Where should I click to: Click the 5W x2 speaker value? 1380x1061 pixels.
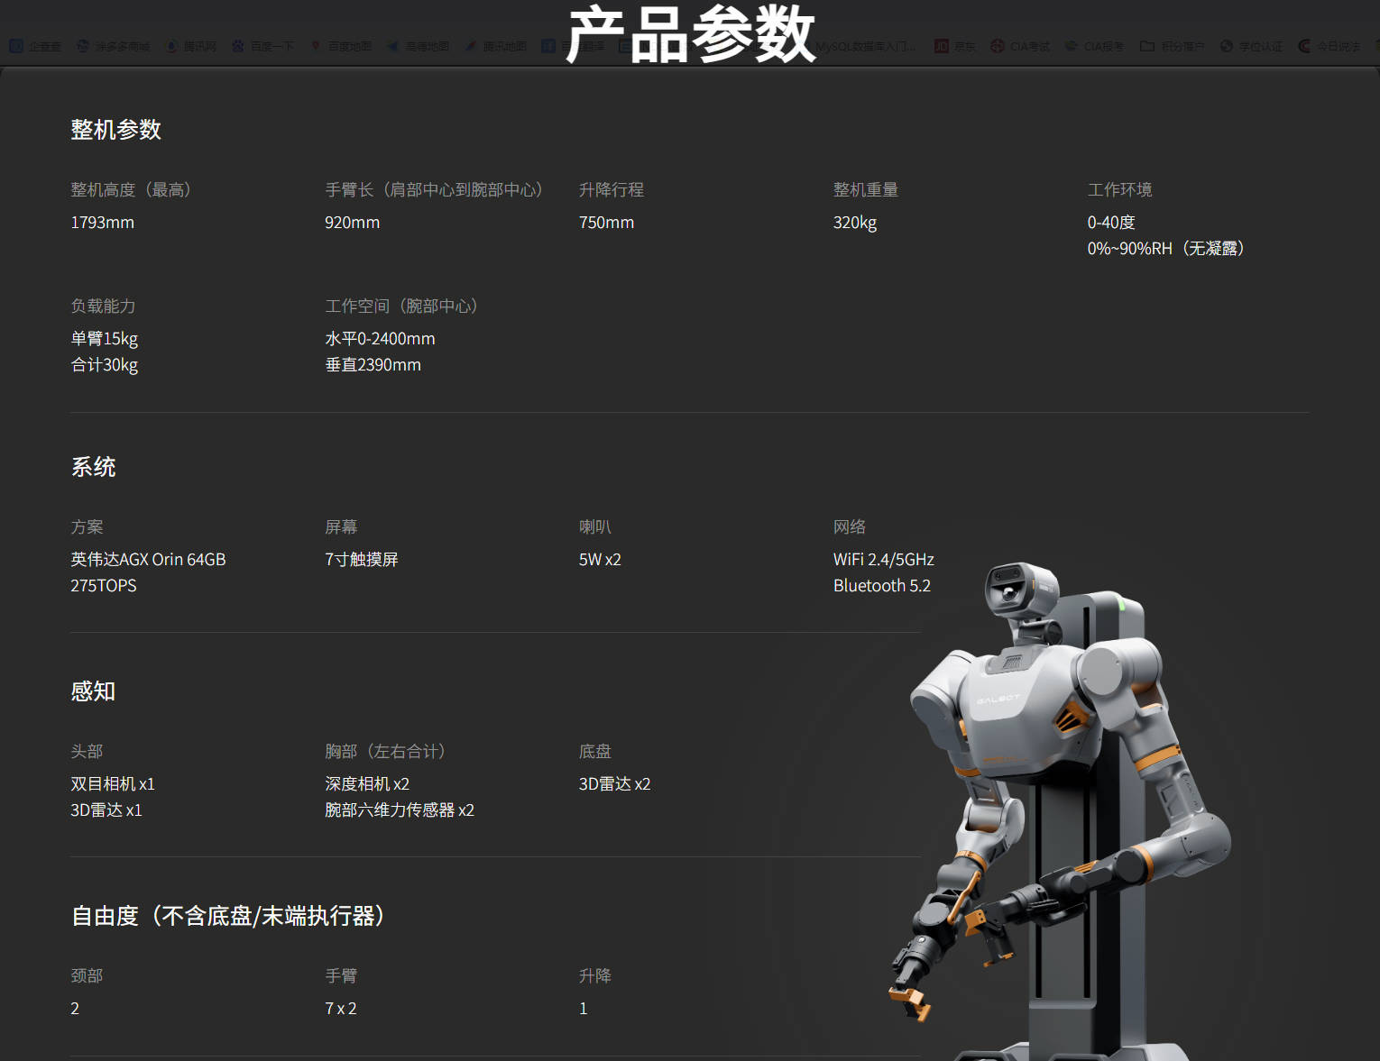pos(600,560)
